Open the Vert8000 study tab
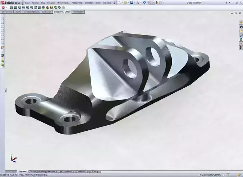This screenshot has height=177, width=243. tap(66, 172)
